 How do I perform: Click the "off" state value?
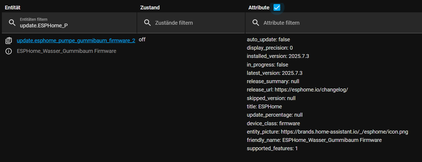coord(142,39)
